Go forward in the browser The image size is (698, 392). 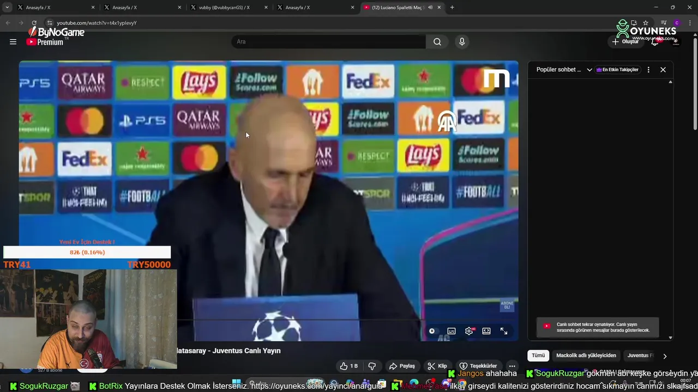(x=21, y=23)
